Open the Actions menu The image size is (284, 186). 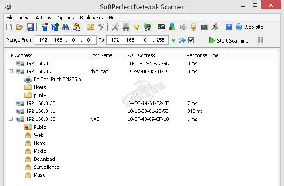click(43, 18)
